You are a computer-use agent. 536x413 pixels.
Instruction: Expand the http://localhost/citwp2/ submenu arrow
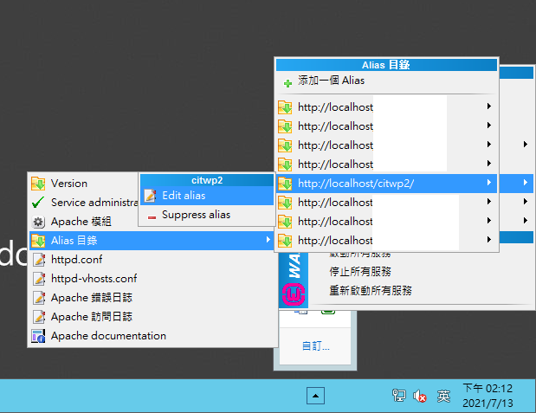pyautogui.click(x=489, y=183)
